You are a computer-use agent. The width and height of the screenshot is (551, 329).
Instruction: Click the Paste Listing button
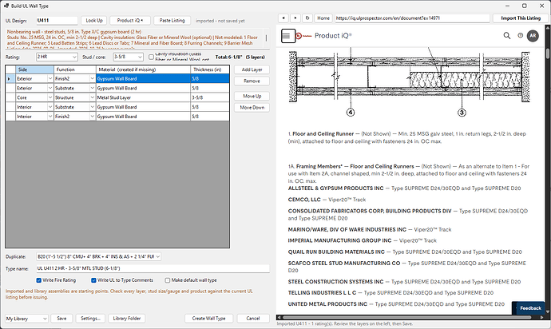point(172,21)
